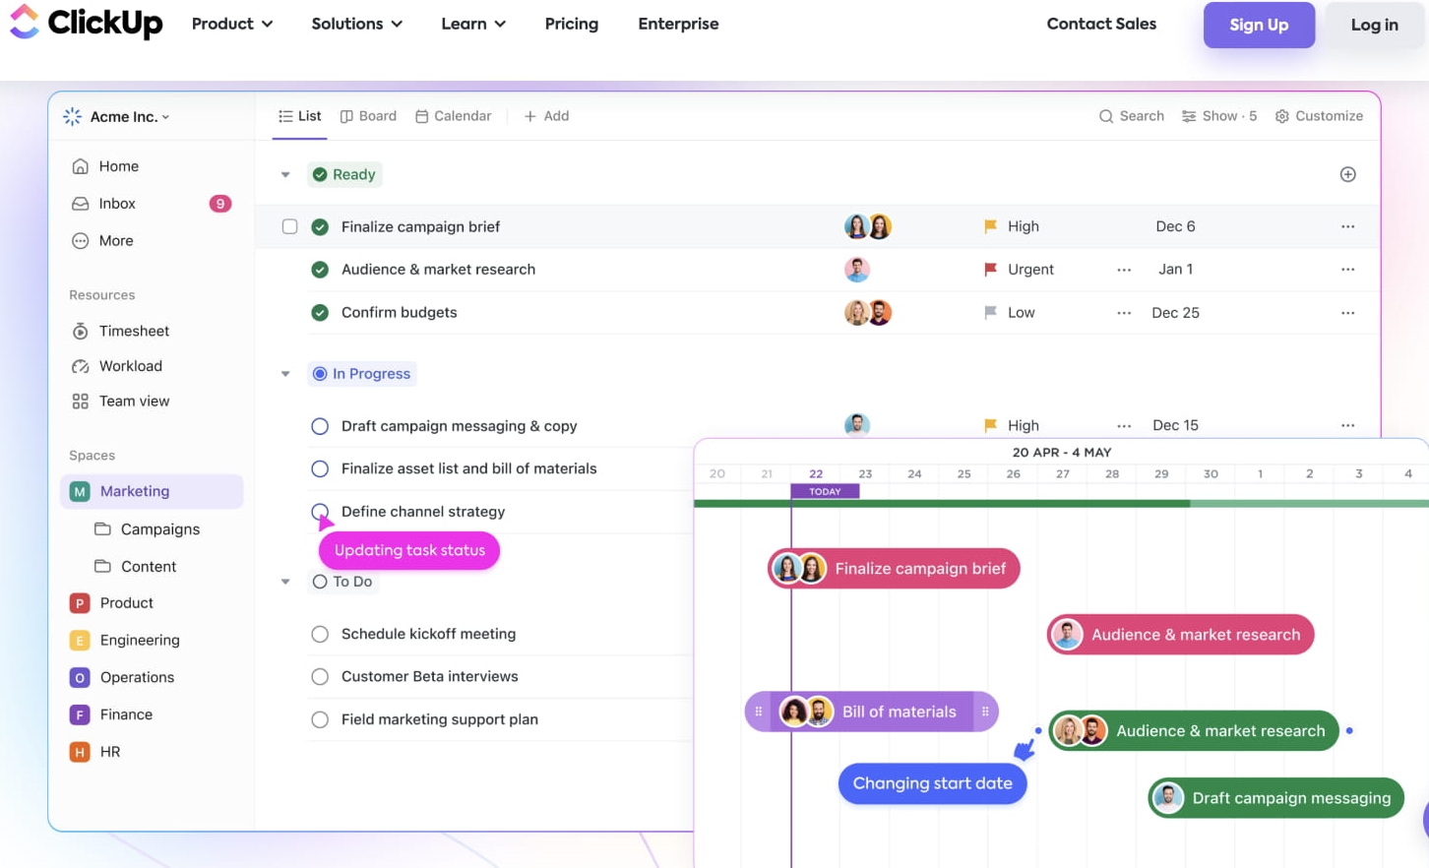Viewport: 1429px width, 868px height.
Task: Mark Field marketing support plan as done
Action: tap(320, 720)
